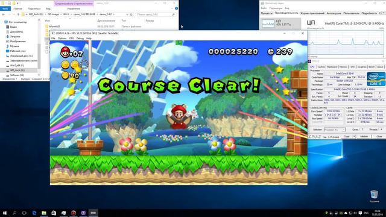Switch to the Bench tab in CPU-Z
Viewport: 386px width, 217px height.
click(372, 67)
